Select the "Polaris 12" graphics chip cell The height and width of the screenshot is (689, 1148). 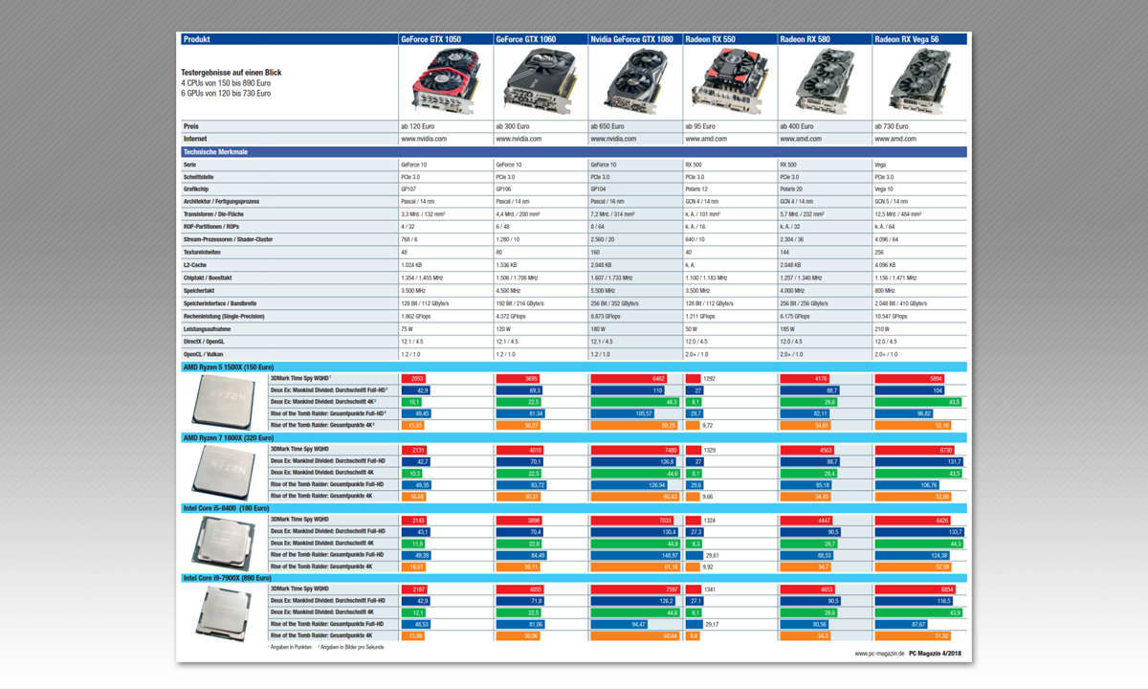tap(730, 189)
